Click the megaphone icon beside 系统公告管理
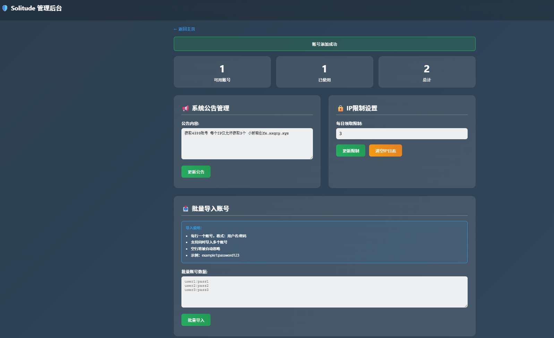The width and height of the screenshot is (554, 338). pyautogui.click(x=186, y=108)
